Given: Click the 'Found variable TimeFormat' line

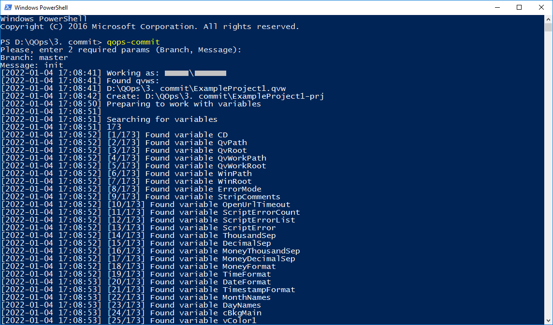Looking at the screenshot, I should (136, 275).
